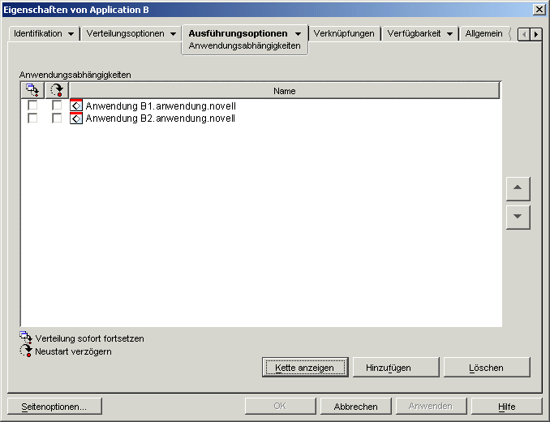Click the 'Kette anzeigen' button
This screenshot has height=422, width=550.
tap(305, 368)
